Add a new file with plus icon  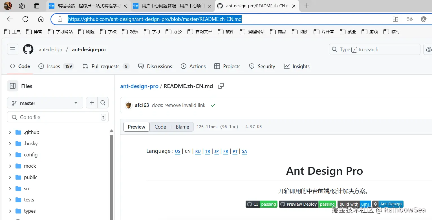coord(92,103)
